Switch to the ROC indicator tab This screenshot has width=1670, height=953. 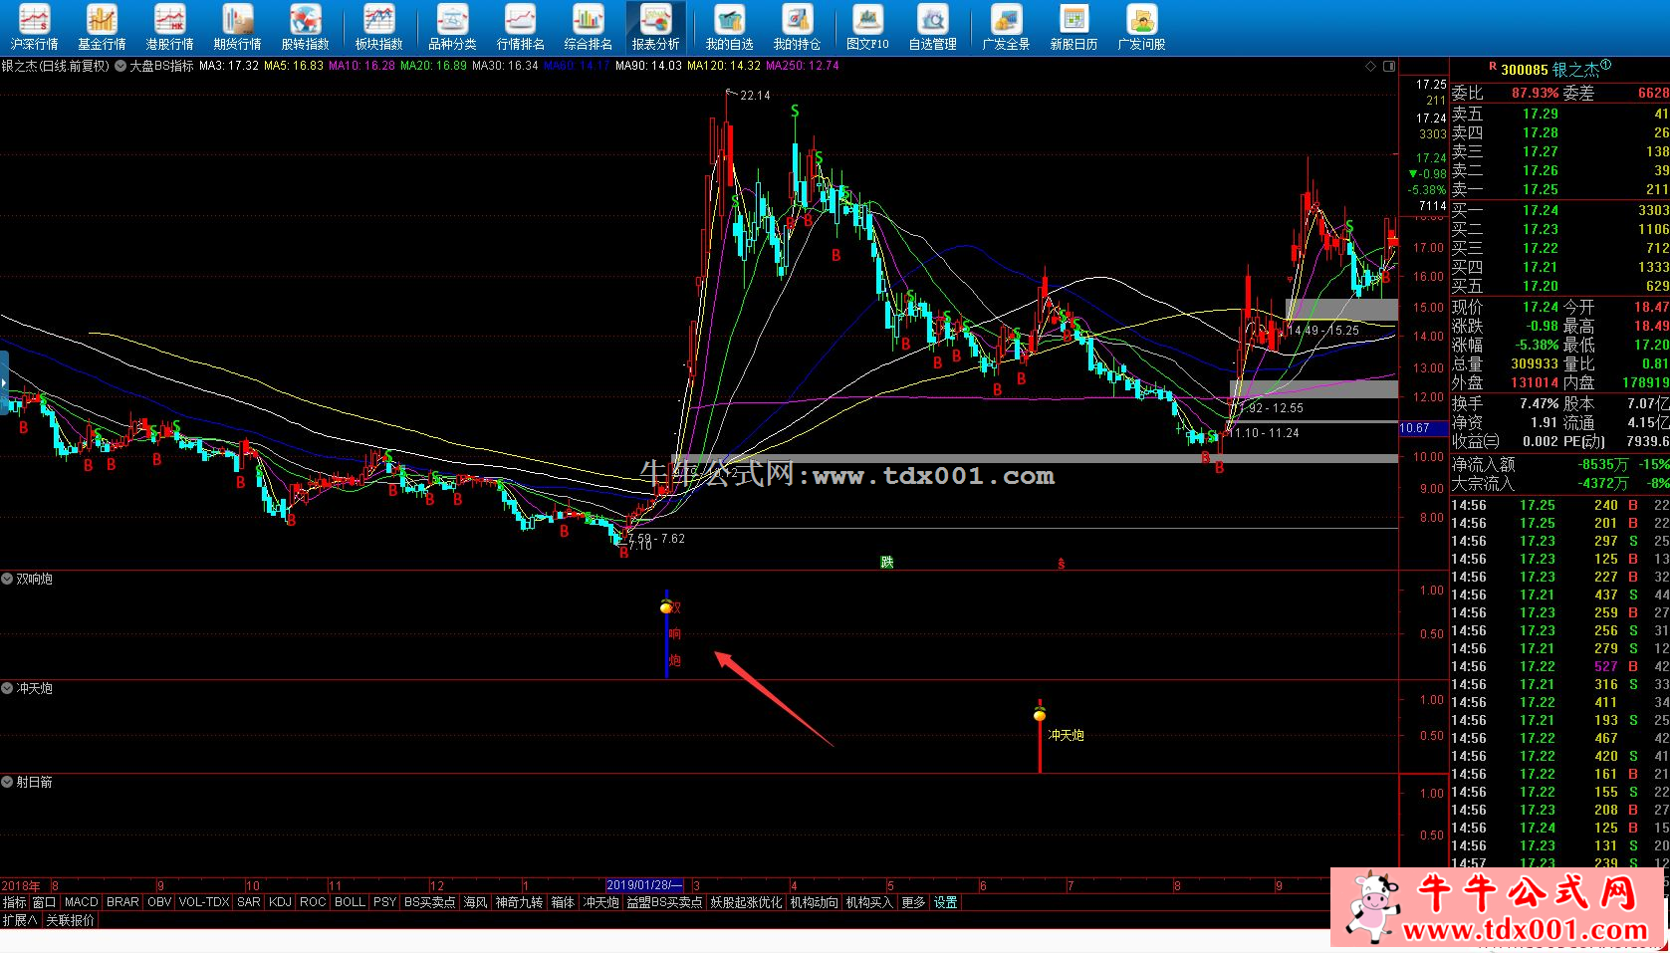pos(313,902)
